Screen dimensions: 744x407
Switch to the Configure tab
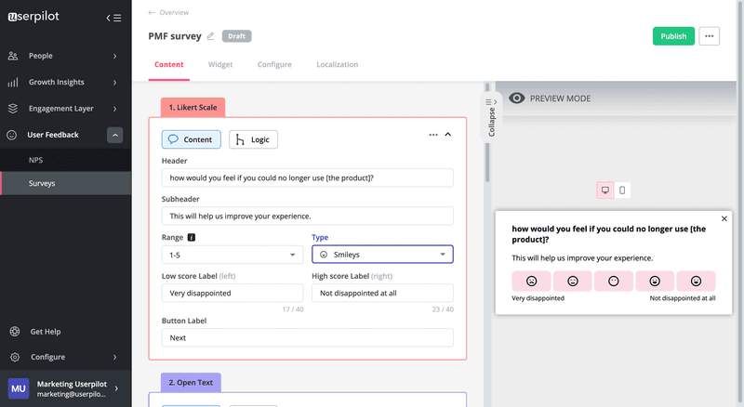274,64
